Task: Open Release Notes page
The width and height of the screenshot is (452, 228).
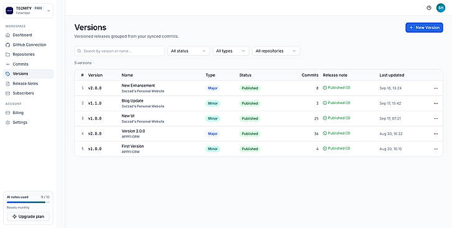Action: (x=25, y=84)
